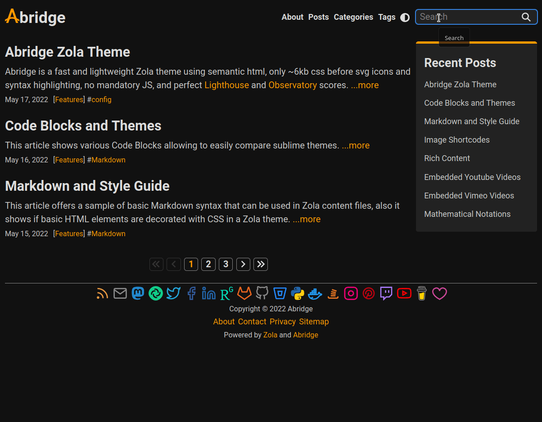Visit the Instagram icon link

point(351,294)
